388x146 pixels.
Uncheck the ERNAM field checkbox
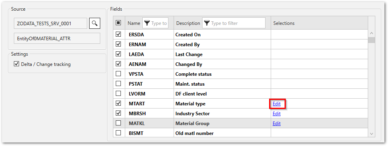119,44
